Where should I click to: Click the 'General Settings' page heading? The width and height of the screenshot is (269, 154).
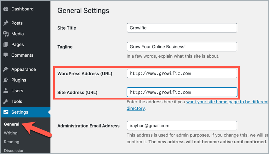[x=83, y=11]
